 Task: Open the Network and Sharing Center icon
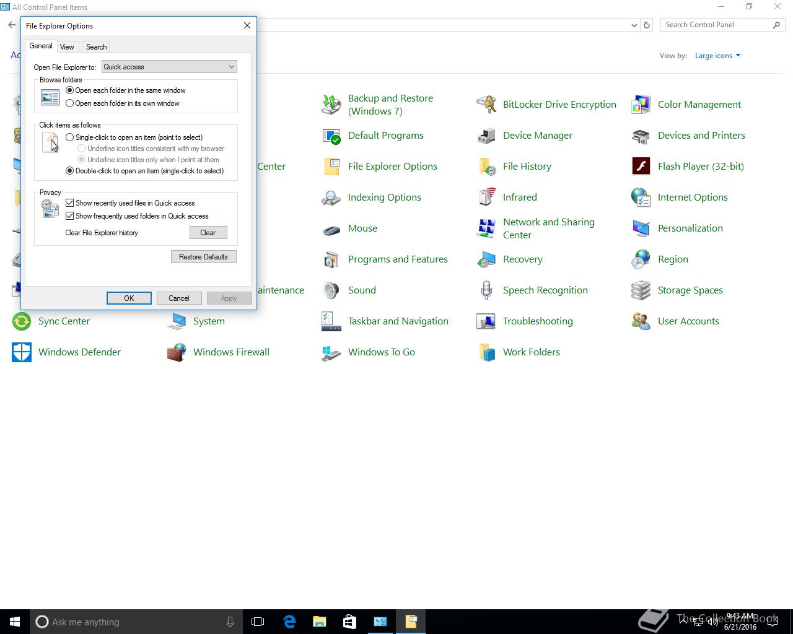tap(486, 228)
